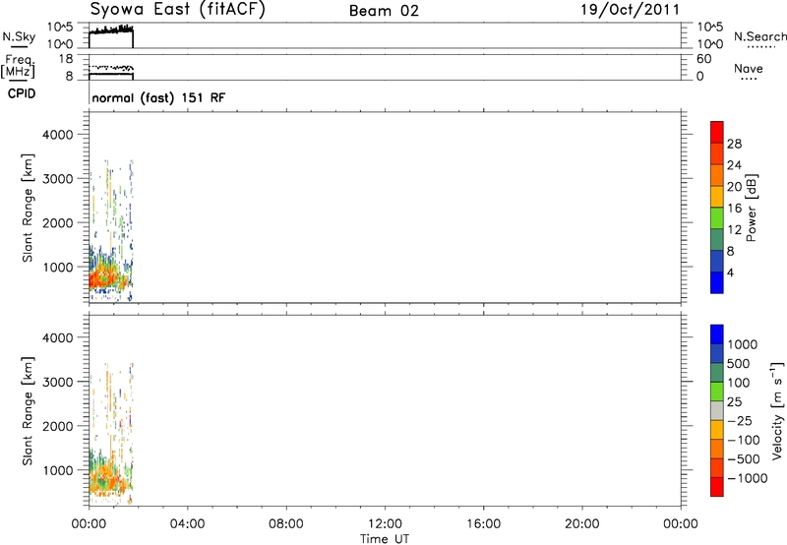
Task: Click the '4000' range tick in power panel
Action: 58,135
